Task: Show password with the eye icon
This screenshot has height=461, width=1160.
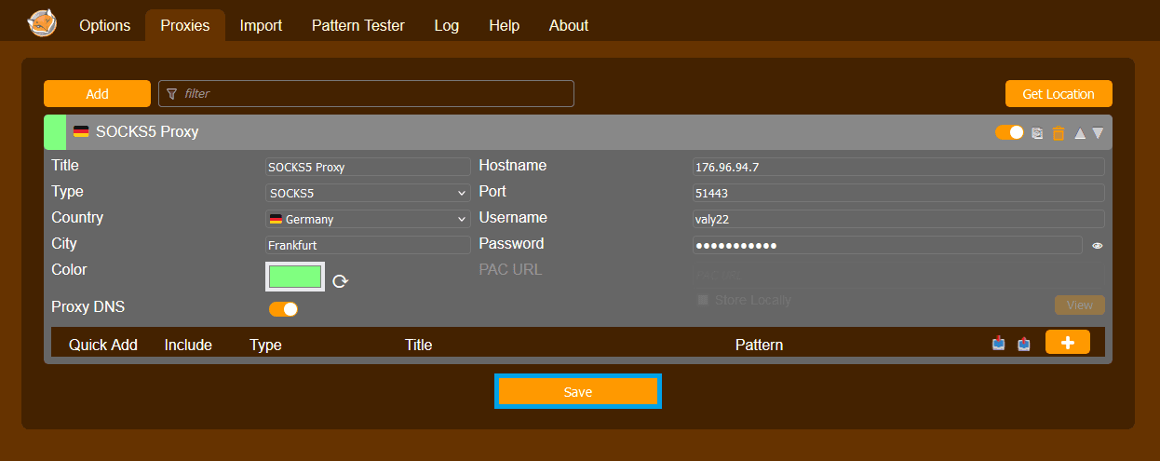Action: click(x=1098, y=246)
